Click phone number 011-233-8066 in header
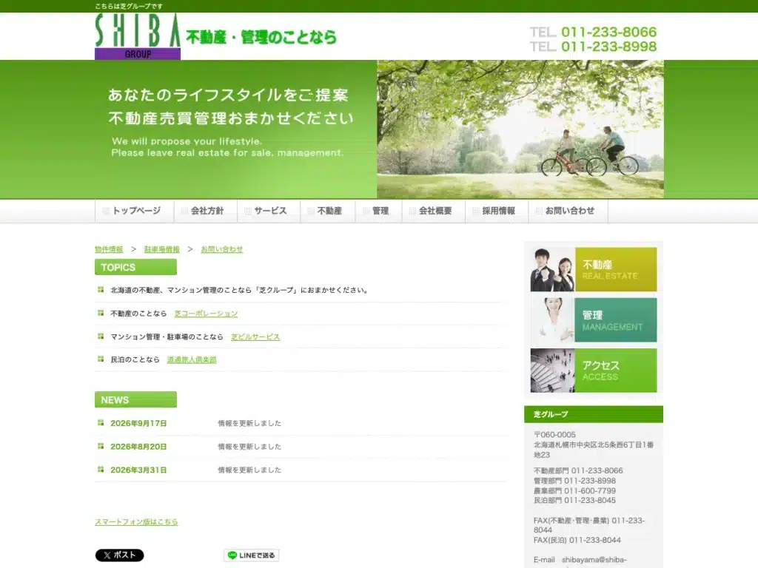Viewport: 758px width, 568px height. pos(608,32)
